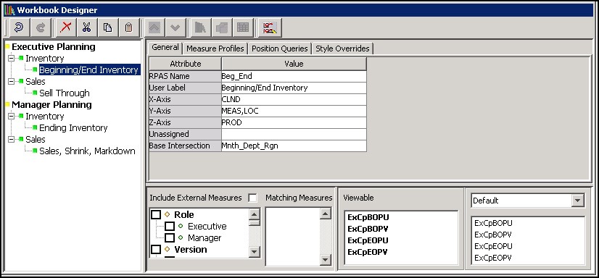Click the New Tab folder icon
Image resolution: width=599 pixels, height=278 pixels.
222,28
